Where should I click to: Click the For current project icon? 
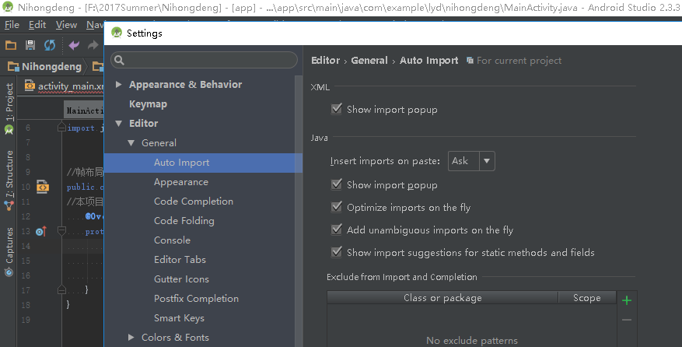click(470, 61)
